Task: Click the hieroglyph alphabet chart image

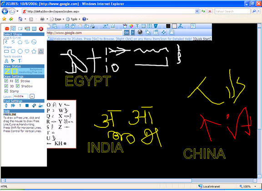Action: point(61,124)
